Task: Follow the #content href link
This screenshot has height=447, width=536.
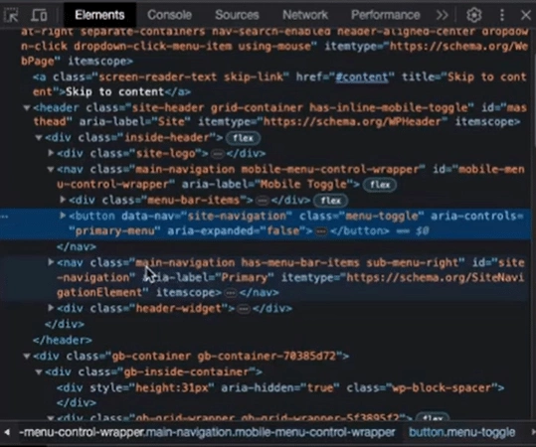Action: pos(362,77)
